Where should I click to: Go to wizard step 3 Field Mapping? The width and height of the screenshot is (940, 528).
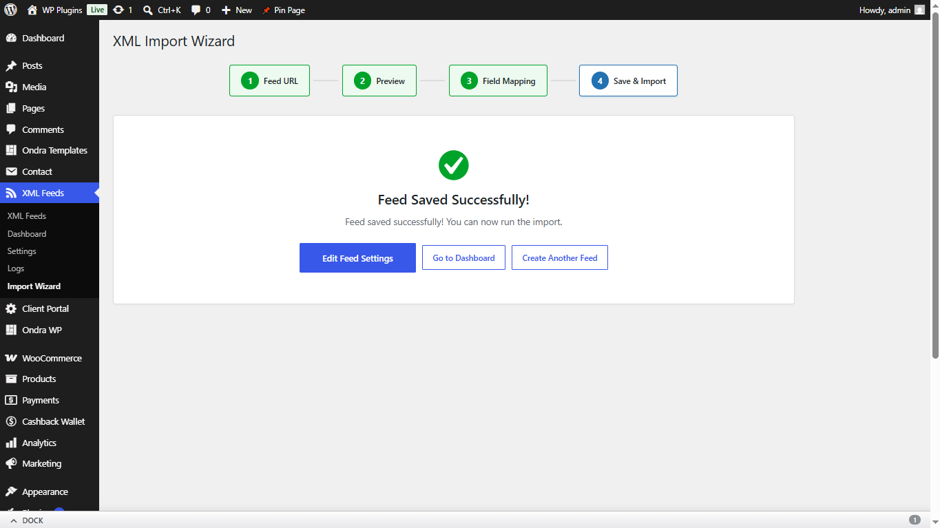[498, 81]
